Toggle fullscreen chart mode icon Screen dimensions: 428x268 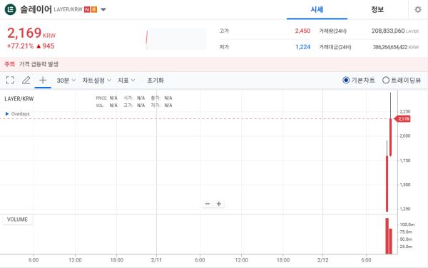tap(10, 80)
